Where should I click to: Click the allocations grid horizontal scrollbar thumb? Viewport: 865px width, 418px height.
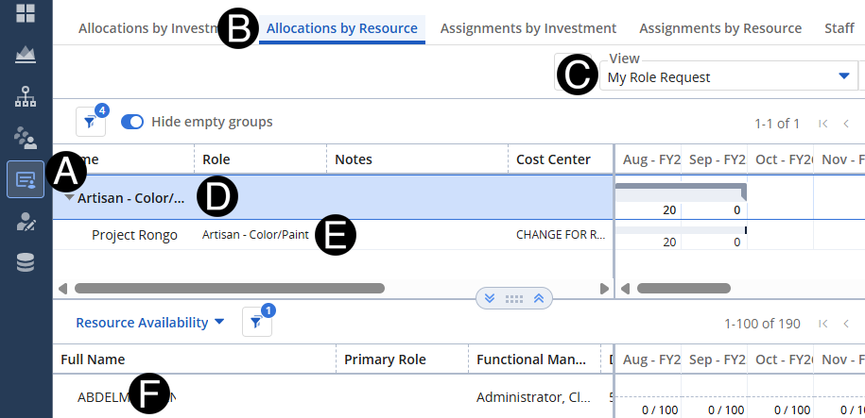(x=229, y=288)
